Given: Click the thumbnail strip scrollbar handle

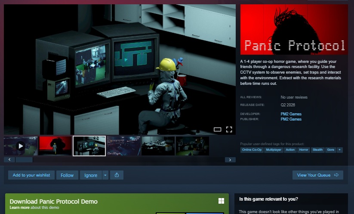Looking at the screenshot, I should [x=24, y=160].
